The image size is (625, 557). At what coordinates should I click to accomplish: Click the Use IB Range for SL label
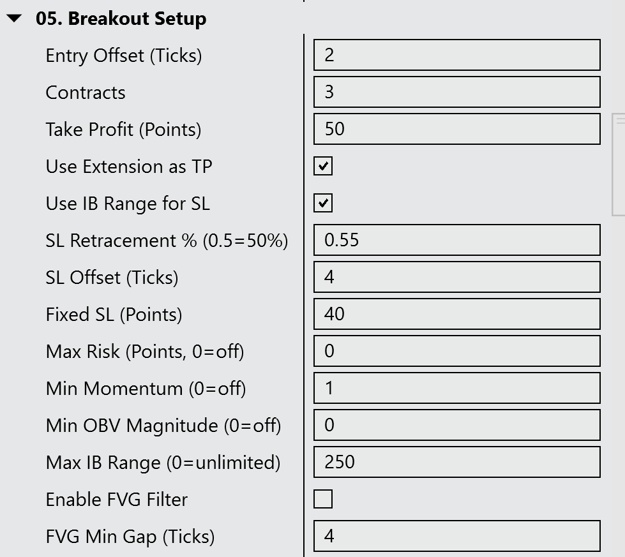point(128,204)
